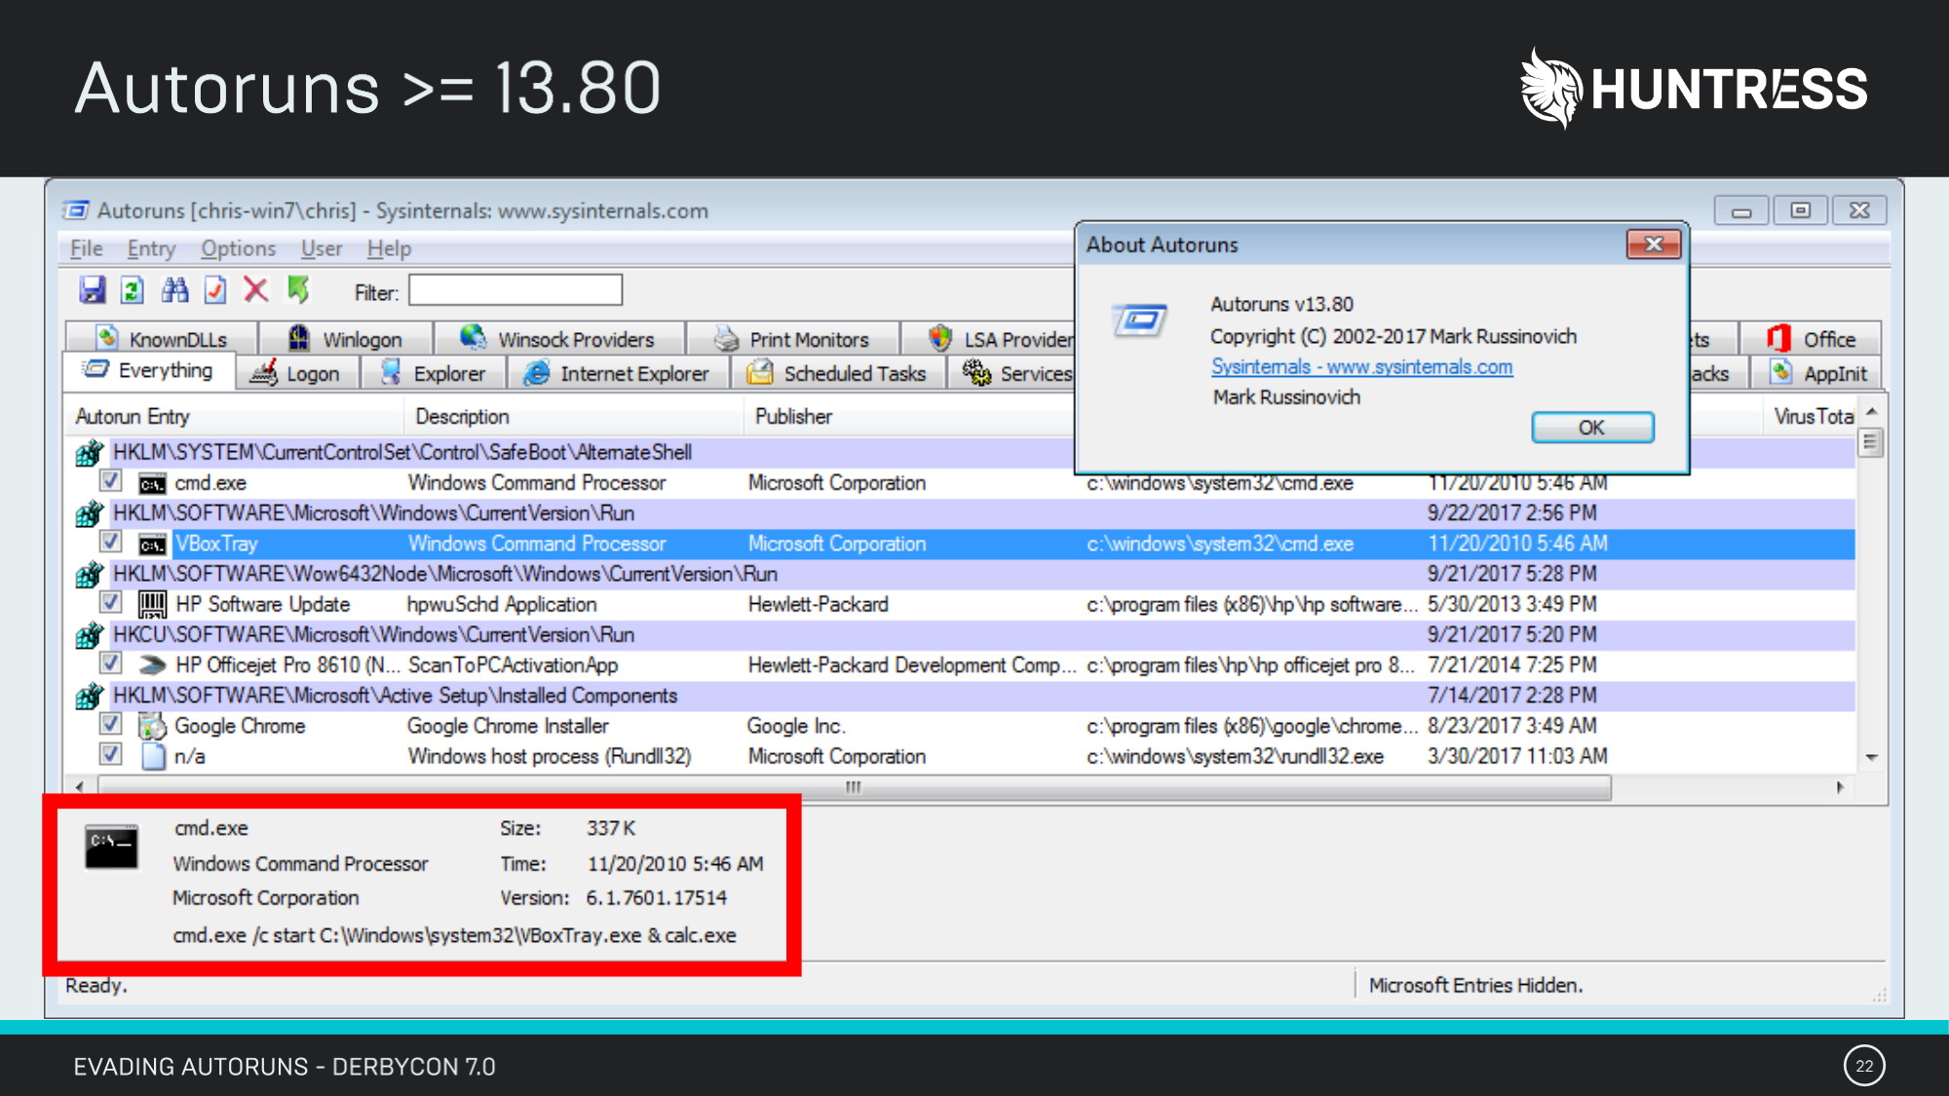Open the Help menu
Screen dimensions: 1949x1096
[389, 249]
